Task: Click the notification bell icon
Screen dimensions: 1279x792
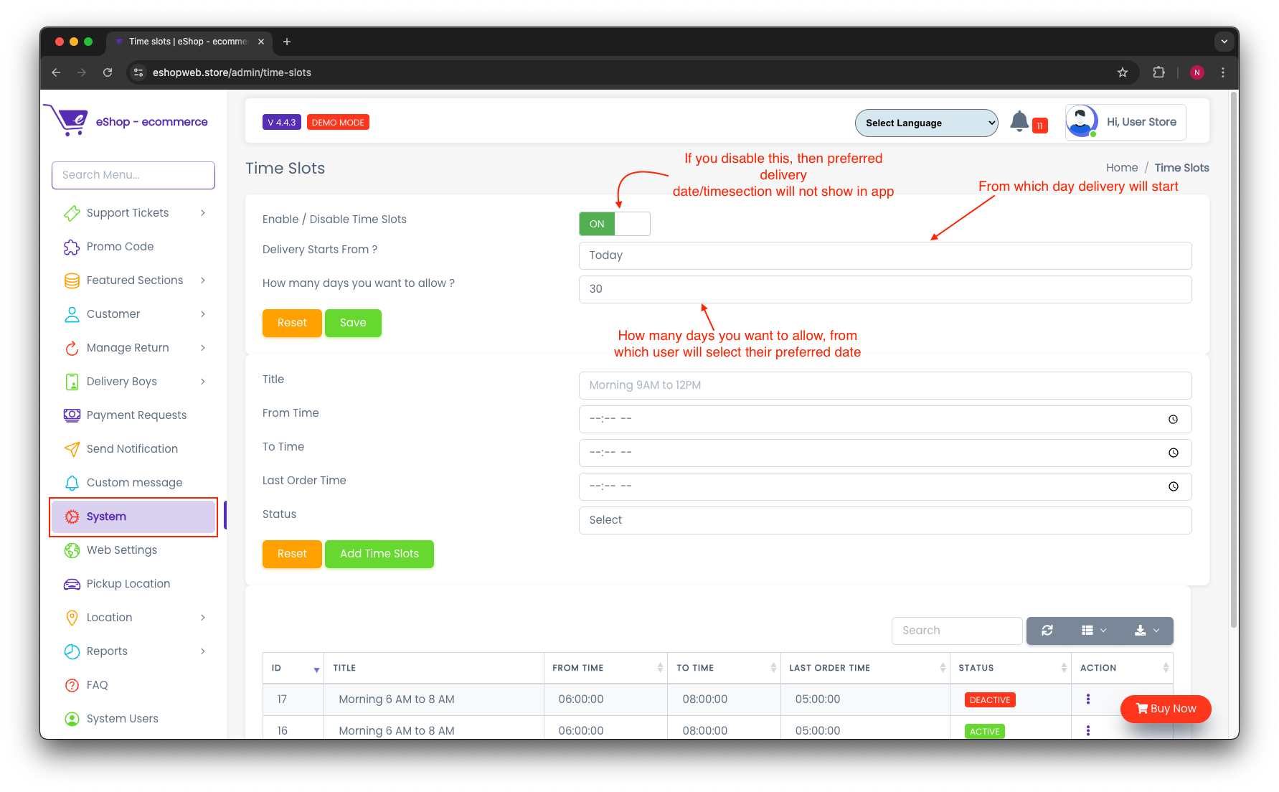Action: (x=1019, y=122)
